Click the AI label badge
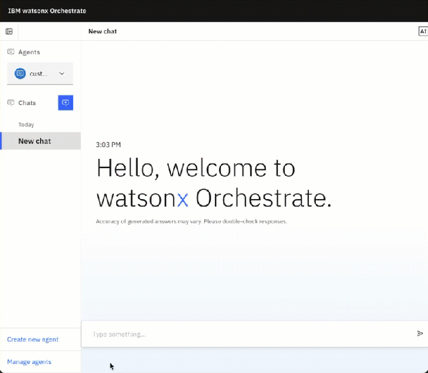 (423, 31)
